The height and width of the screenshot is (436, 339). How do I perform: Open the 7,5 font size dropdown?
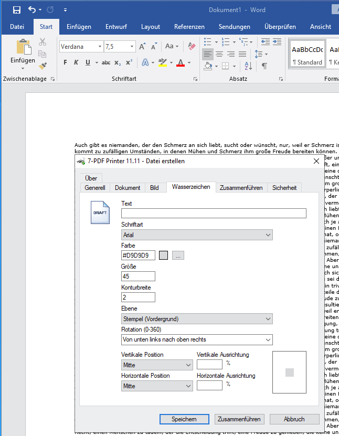pos(132,47)
